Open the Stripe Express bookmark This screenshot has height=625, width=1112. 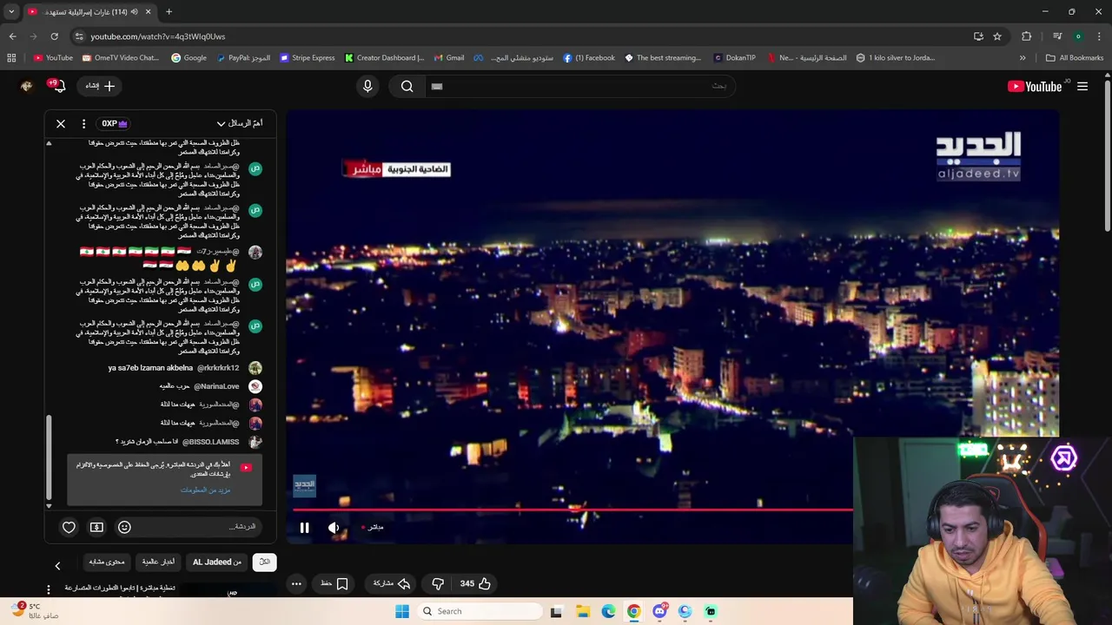coord(308,57)
